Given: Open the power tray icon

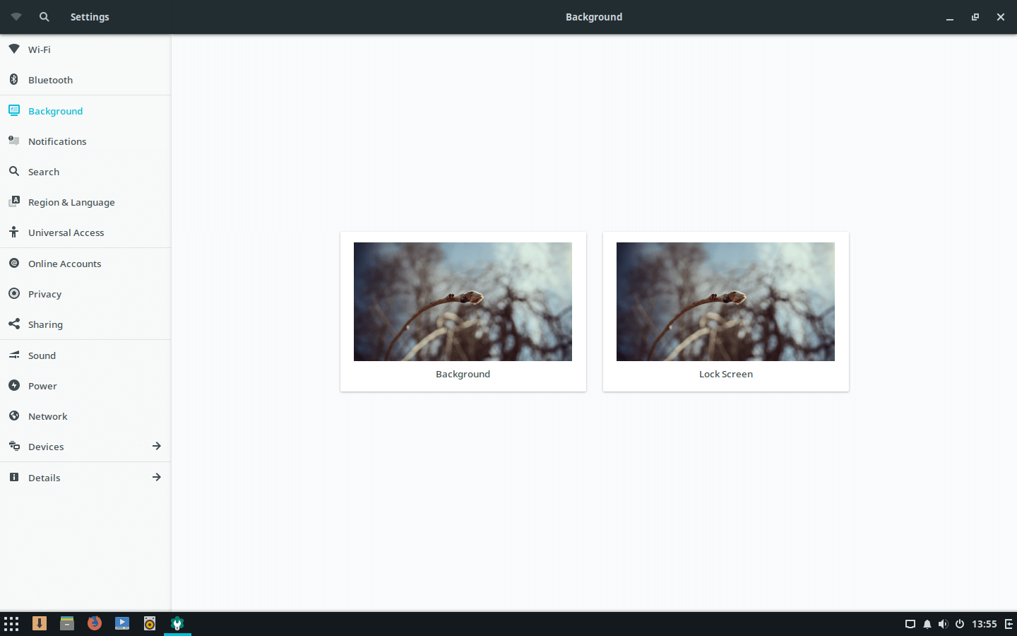Looking at the screenshot, I should [960, 624].
